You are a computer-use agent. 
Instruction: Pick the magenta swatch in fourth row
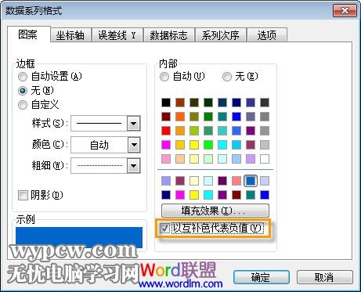point(166,145)
